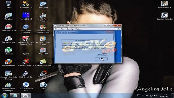Open the first pinned taskbar window button
Screen dimensions: 174x98
pos(15,96)
